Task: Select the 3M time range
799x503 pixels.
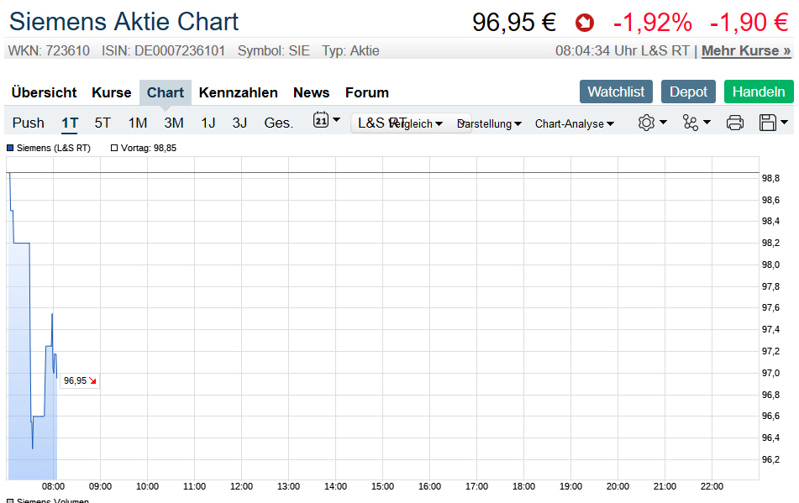Action: [174, 123]
